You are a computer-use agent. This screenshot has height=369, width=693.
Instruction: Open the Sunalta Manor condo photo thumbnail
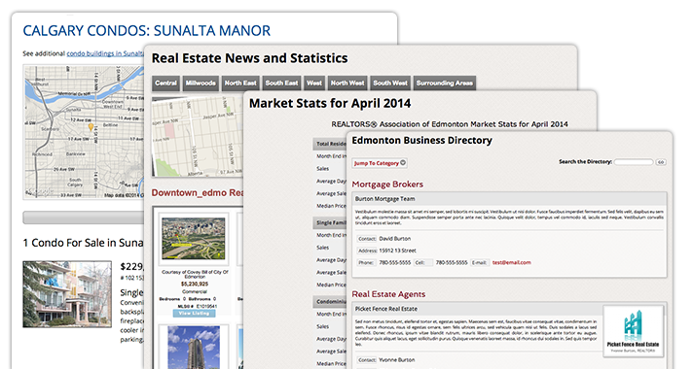click(x=67, y=294)
